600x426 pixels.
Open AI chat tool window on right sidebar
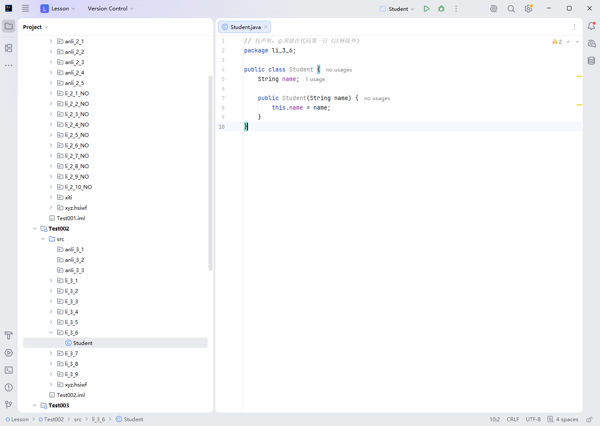point(591,43)
